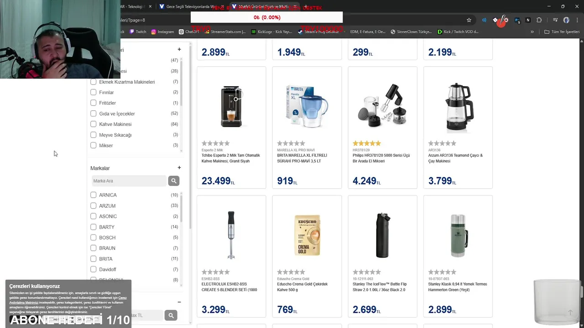Screen dimensions: 584x328
Task: Focus the Marka Ara brand search field
Action: click(x=129, y=181)
